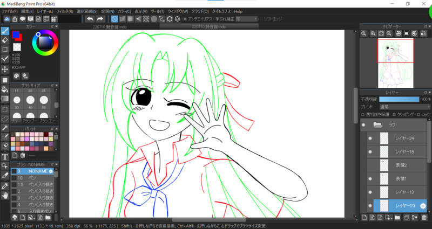This screenshot has width=432, height=229.
Task: Adjust 不透明度 opacity slider
Action: pos(399,99)
